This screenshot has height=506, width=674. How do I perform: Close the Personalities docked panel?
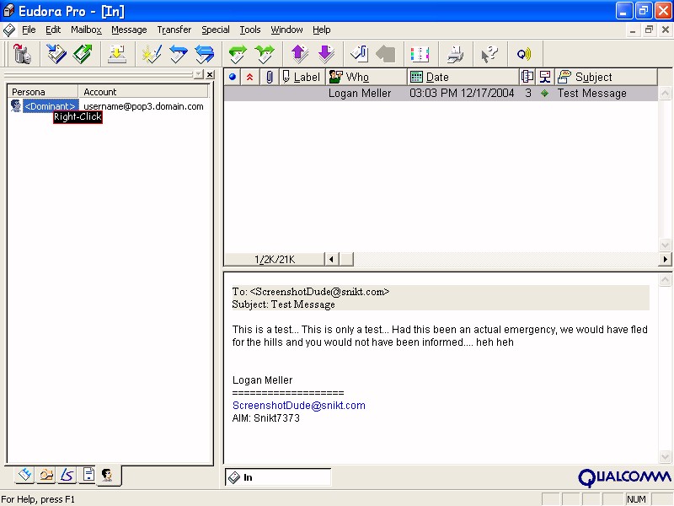210,74
